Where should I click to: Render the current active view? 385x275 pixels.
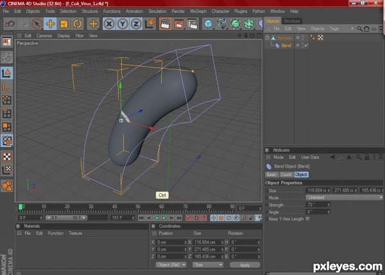(x=166, y=24)
